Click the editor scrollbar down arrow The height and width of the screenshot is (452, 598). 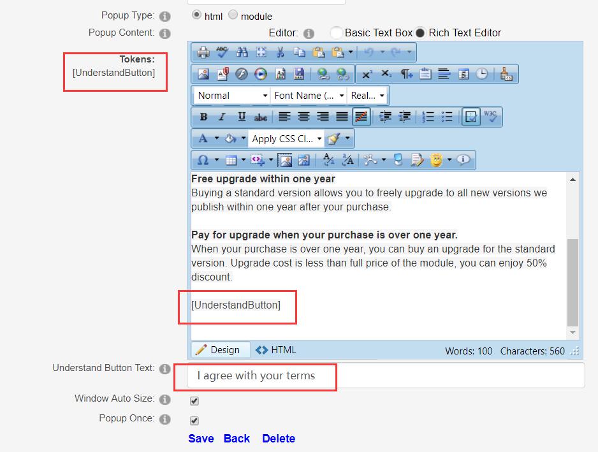click(573, 332)
